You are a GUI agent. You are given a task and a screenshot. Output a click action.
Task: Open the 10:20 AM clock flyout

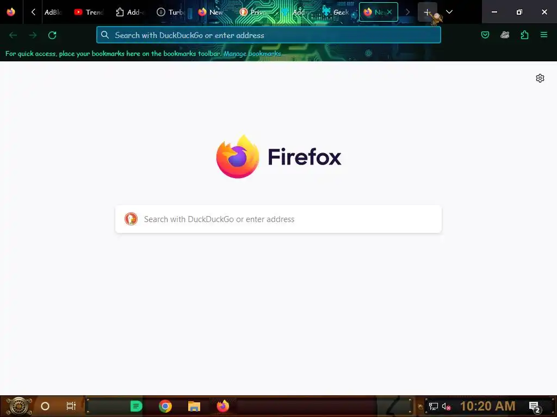(488, 406)
